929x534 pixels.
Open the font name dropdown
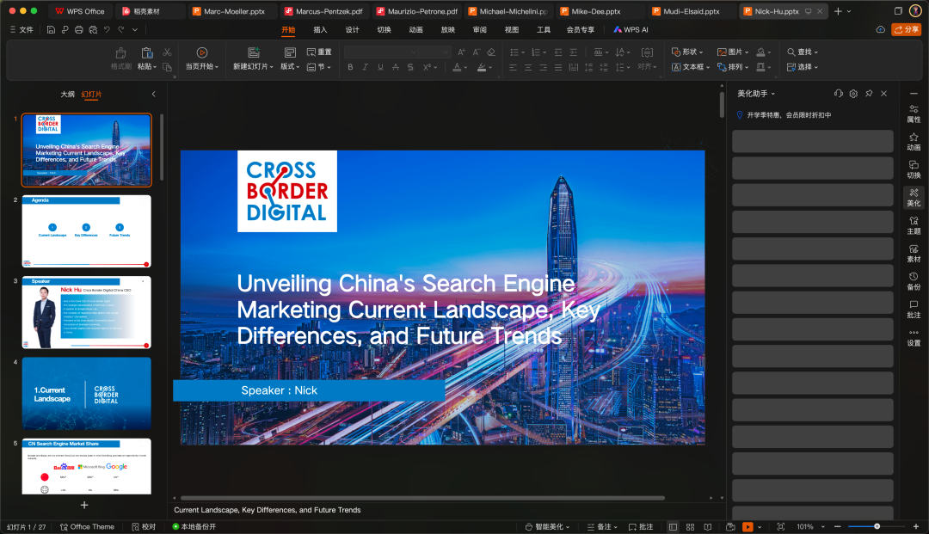coord(413,52)
